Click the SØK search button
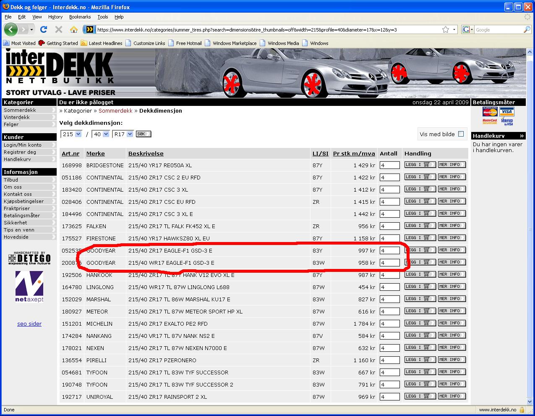The height and width of the screenshot is (416, 535). coord(144,134)
